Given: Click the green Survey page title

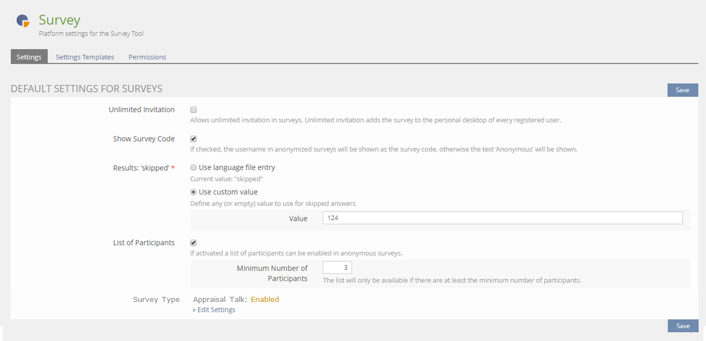Looking at the screenshot, I should (x=60, y=20).
